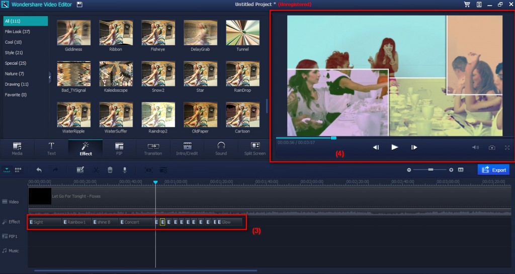Pick the Cartoon effect thumbnail
Screen dimensions: 515x274
(x=243, y=114)
